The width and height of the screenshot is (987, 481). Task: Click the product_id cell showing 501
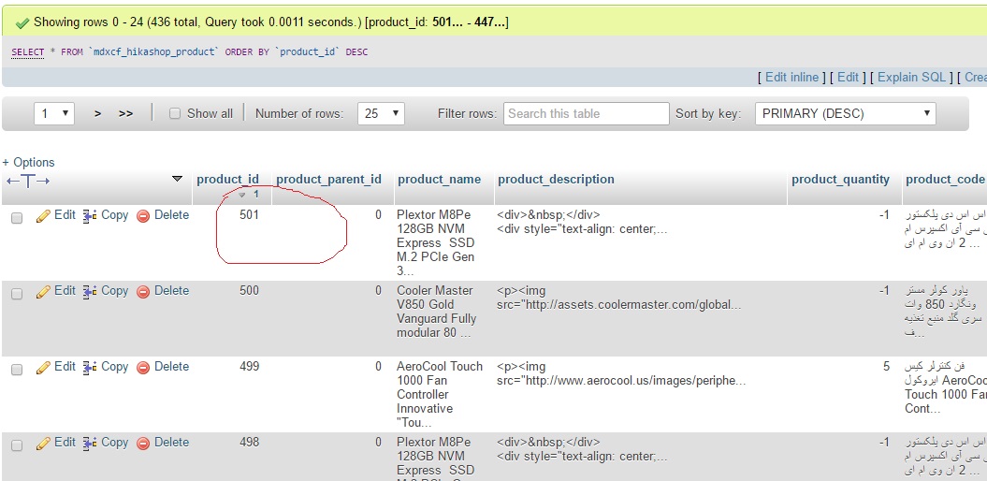249,215
